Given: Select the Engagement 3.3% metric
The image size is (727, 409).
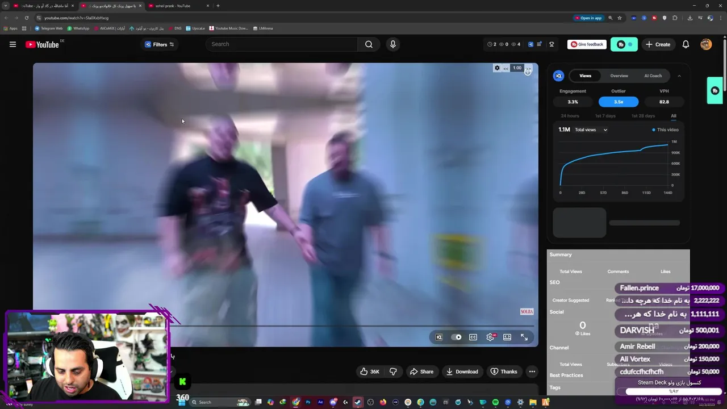Looking at the screenshot, I should click(x=573, y=102).
